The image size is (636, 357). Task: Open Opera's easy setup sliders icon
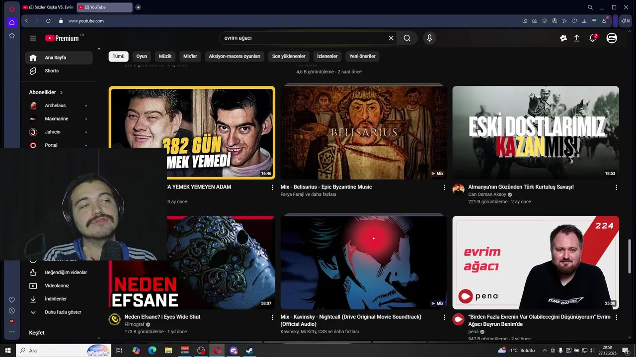point(594,21)
